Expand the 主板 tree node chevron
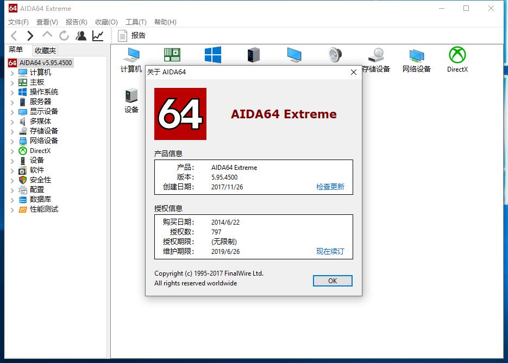 point(12,83)
